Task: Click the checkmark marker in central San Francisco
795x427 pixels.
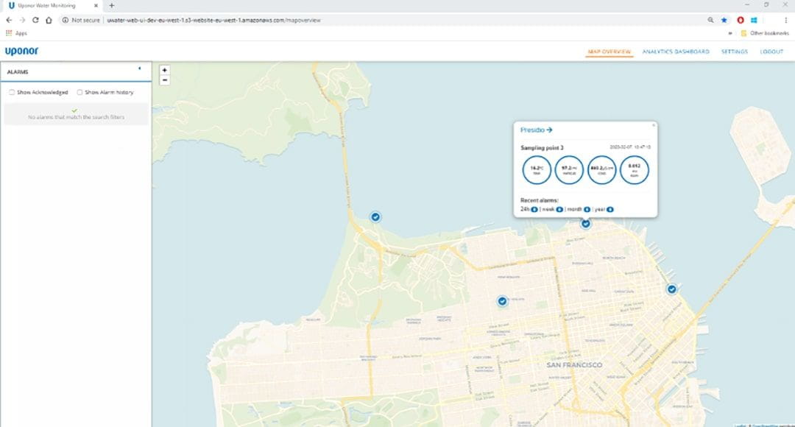Action: pyautogui.click(x=502, y=301)
